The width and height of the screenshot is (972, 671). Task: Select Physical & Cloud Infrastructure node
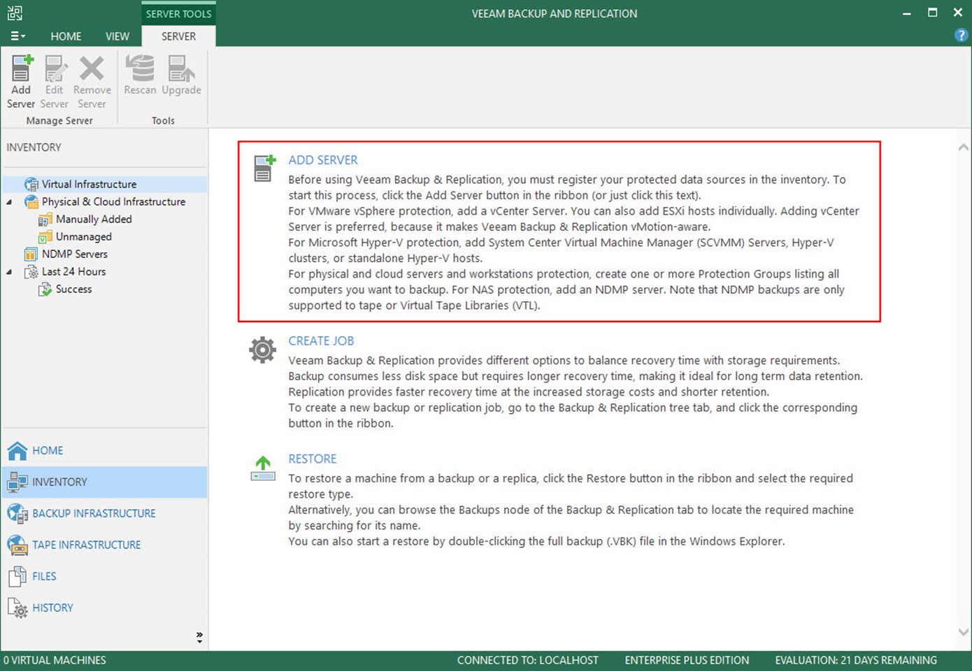pos(113,202)
